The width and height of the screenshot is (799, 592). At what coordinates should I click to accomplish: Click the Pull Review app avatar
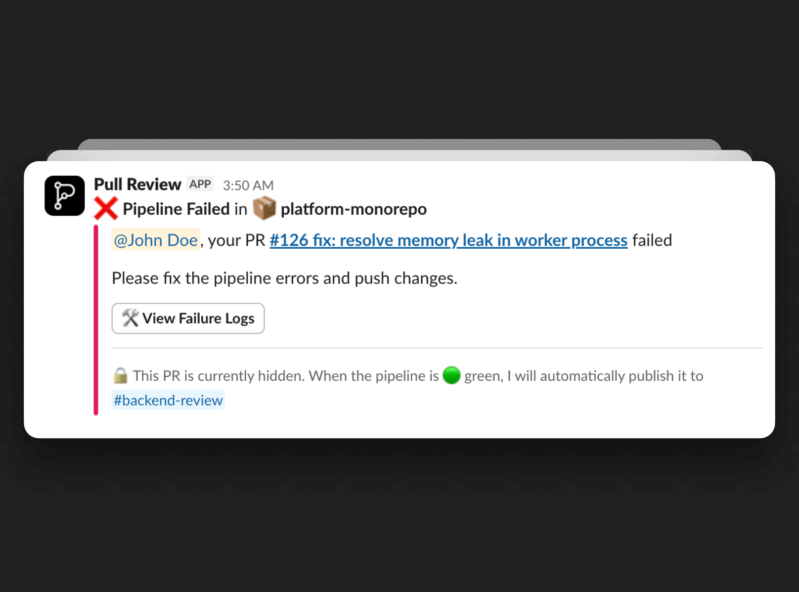65,196
